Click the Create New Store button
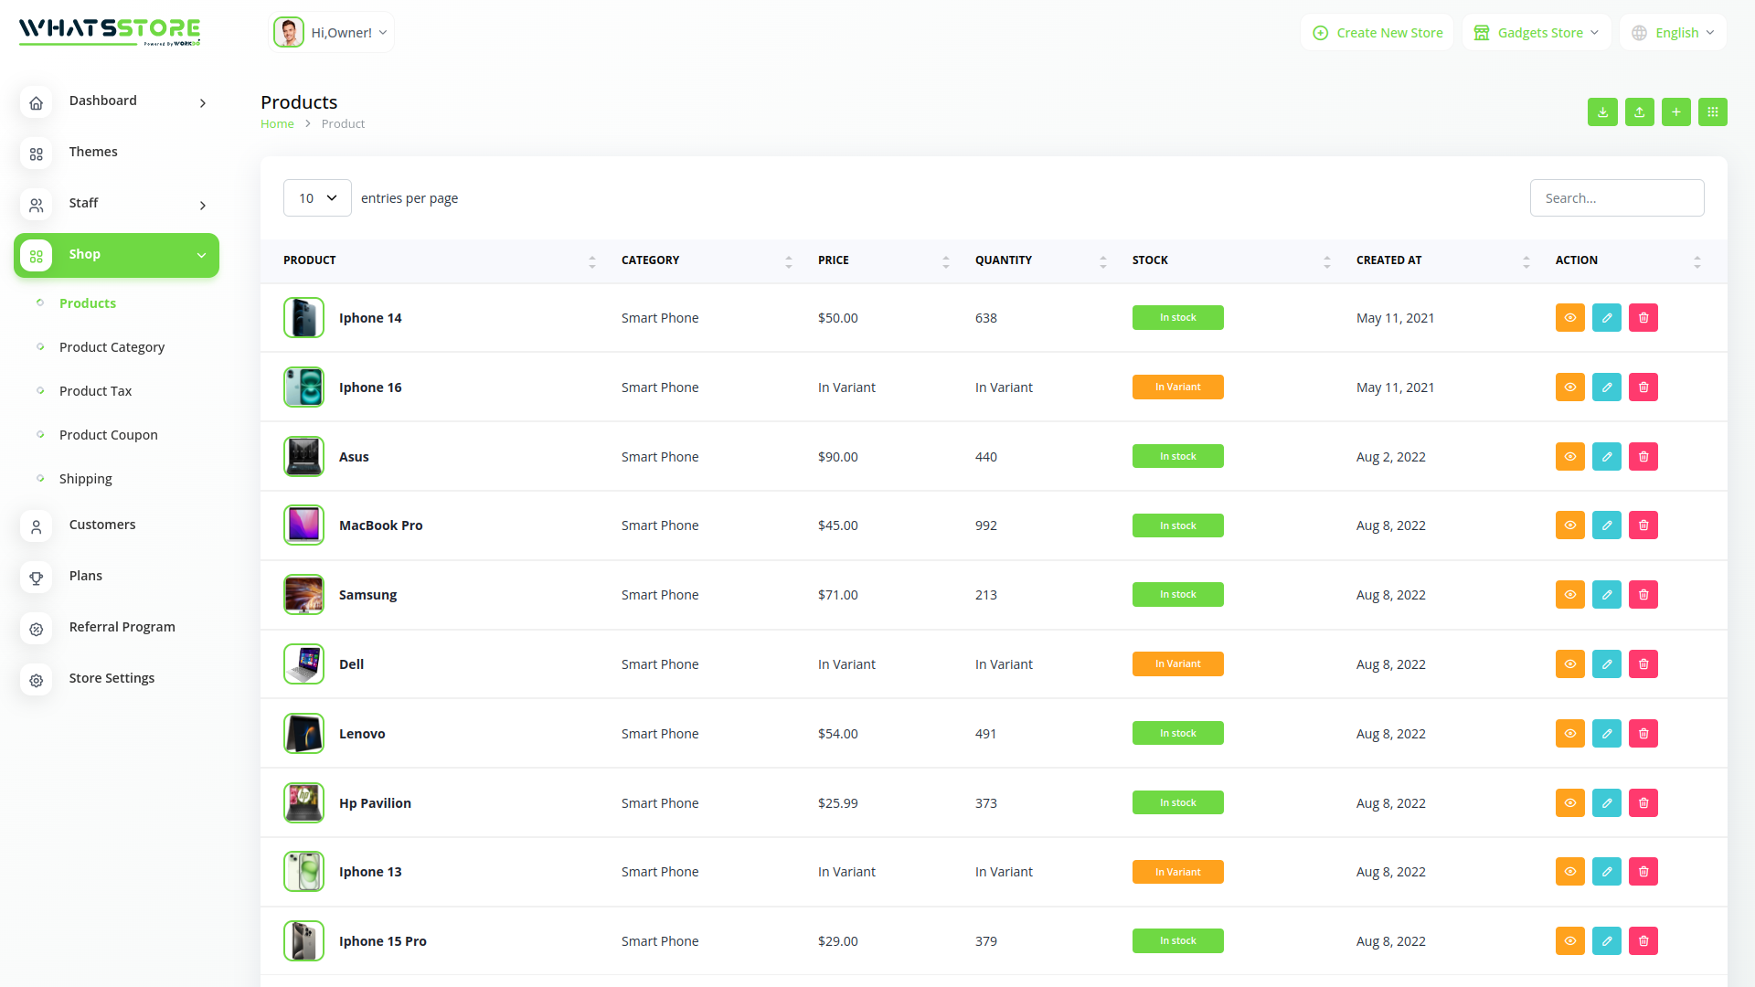The image size is (1755, 987). (1377, 32)
